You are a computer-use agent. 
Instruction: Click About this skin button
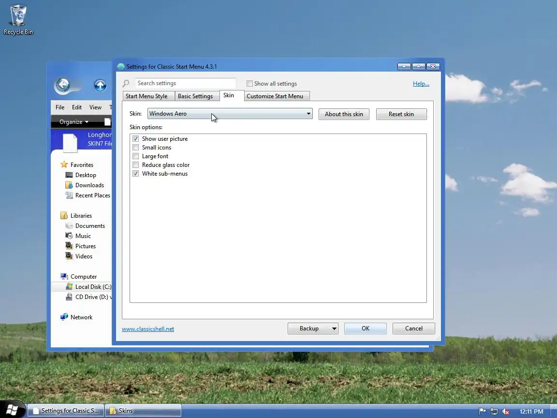pyautogui.click(x=344, y=114)
